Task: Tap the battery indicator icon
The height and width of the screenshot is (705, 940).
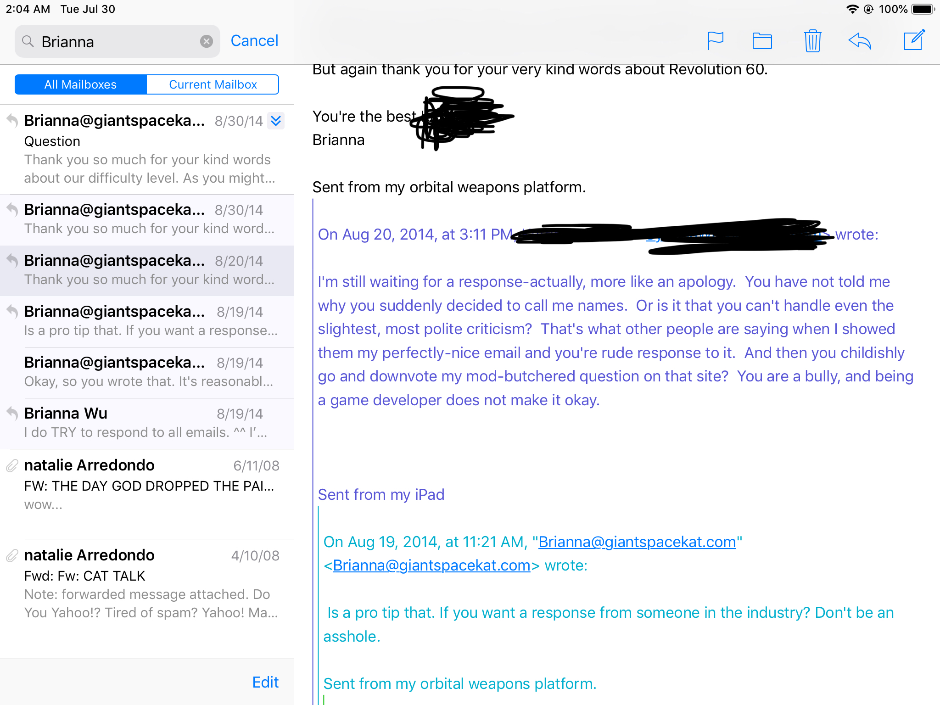Action: tap(923, 9)
